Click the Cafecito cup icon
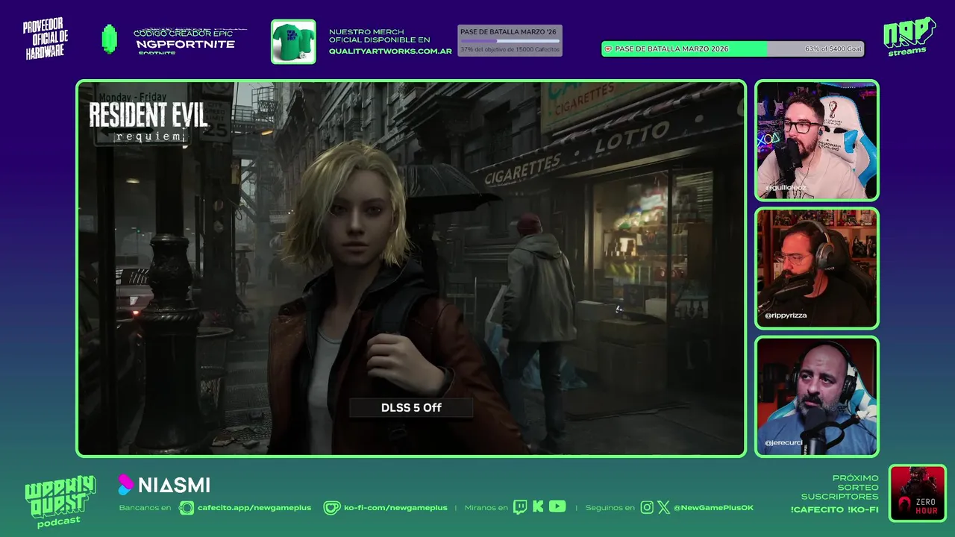 (187, 508)
